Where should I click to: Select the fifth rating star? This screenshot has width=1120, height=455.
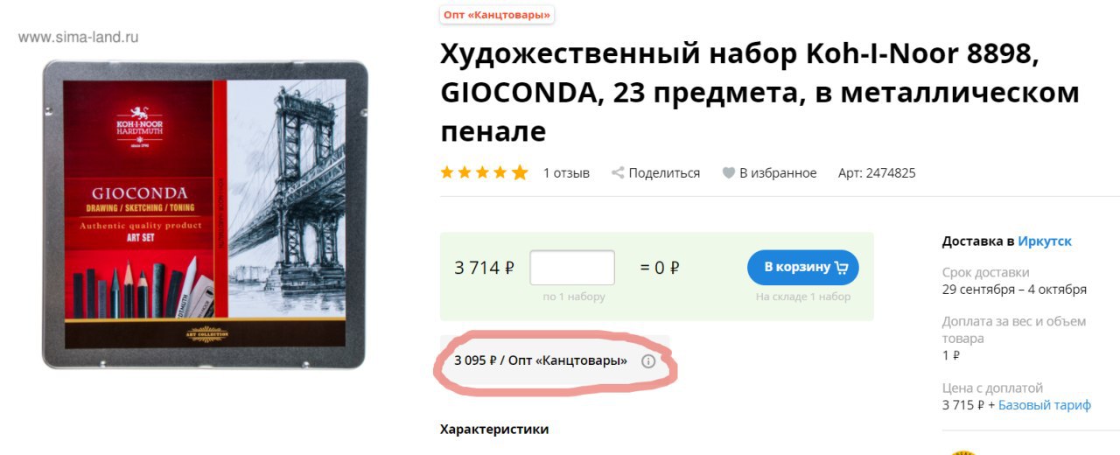pyautogui.click(x=520, y=172)
